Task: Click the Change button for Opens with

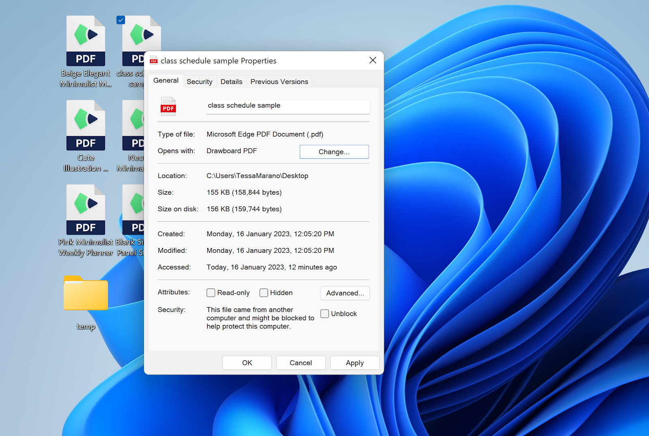Action: pos(334,152)
